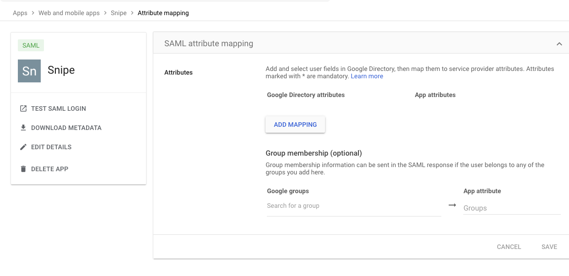Click the Groups app attribute field

pyautogui.click(x=512, y=208)
